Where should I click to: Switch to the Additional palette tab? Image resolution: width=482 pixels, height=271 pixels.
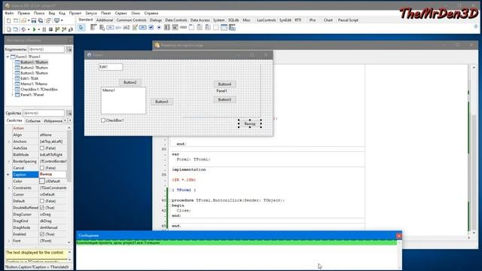click(105, 20)
